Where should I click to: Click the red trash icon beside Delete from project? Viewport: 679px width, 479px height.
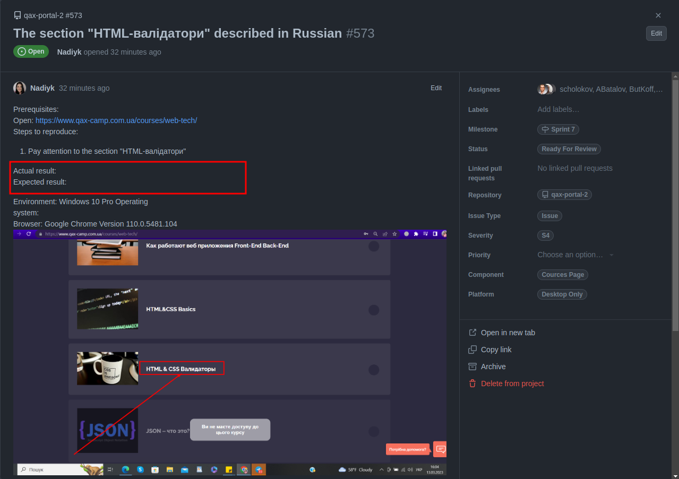tap(472, 383)
